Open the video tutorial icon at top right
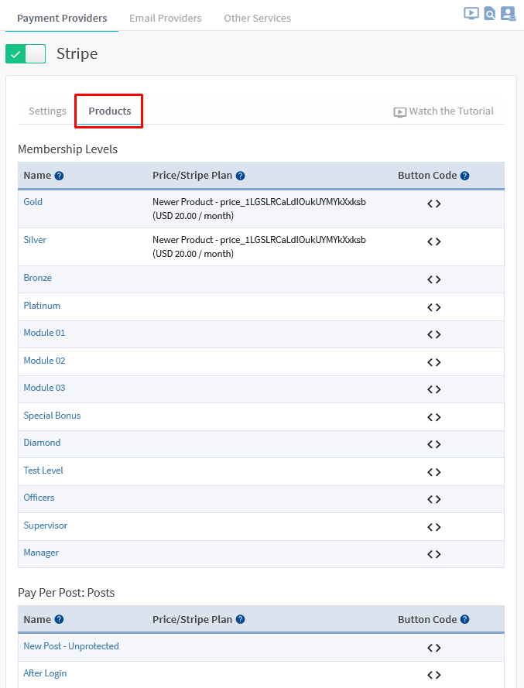Image resolution: width=524 pixels, height=688 pixels. pos(471,13)
